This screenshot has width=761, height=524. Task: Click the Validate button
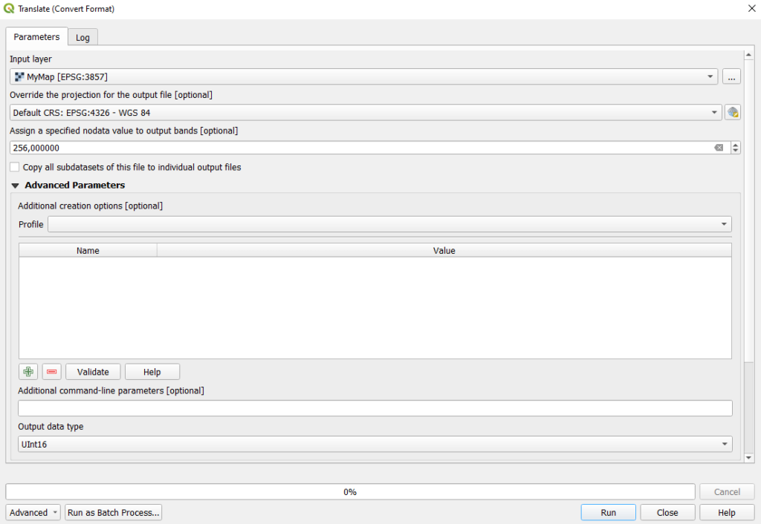93,372
